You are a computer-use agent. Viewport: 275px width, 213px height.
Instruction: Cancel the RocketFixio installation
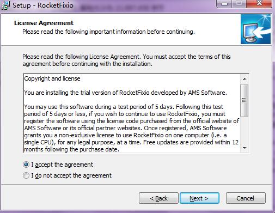246,198
